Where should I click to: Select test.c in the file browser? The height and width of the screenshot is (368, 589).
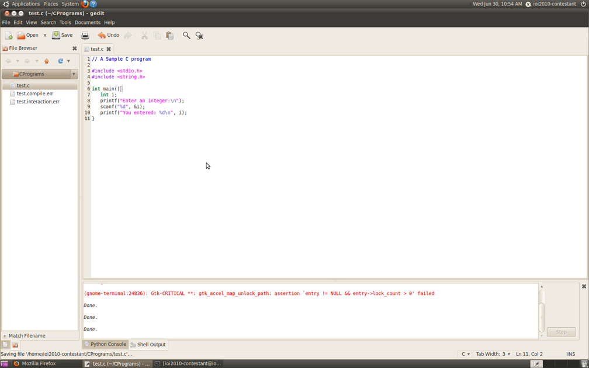coord(40,86)
